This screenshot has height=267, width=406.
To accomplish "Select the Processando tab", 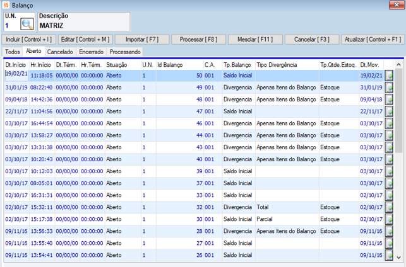I will (125, 52).
